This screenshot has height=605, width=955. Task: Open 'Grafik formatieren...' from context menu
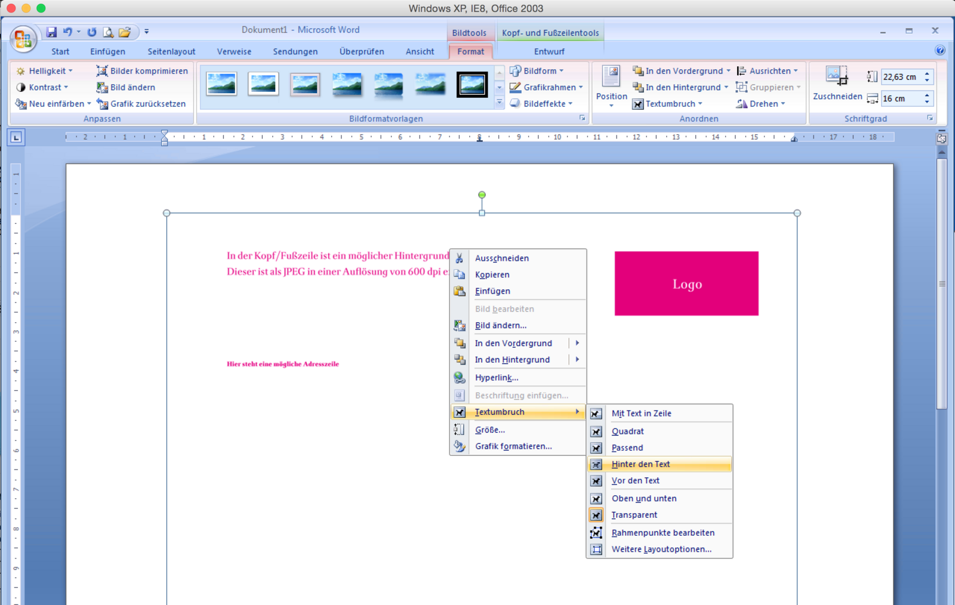point(513,446)
